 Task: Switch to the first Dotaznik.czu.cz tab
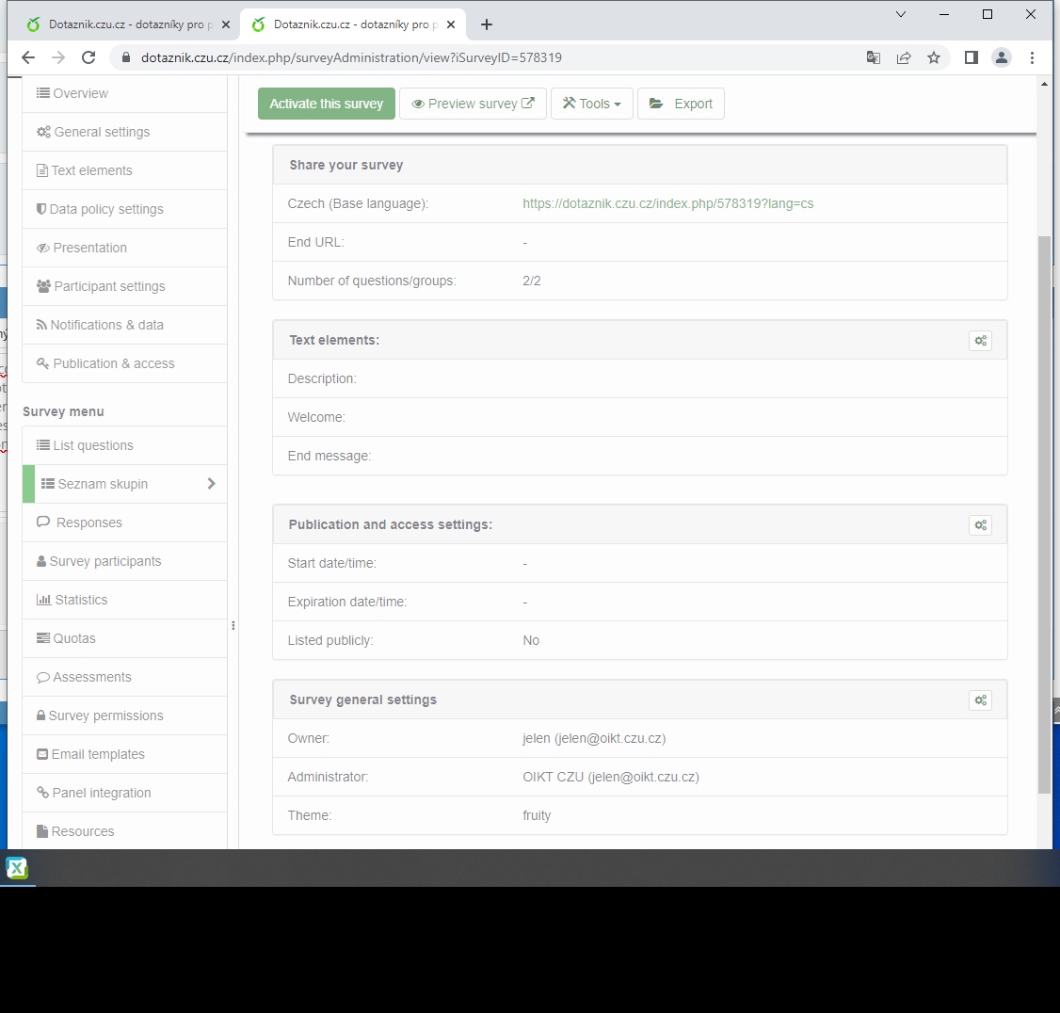pyautogui.click(x=122, y=24)
